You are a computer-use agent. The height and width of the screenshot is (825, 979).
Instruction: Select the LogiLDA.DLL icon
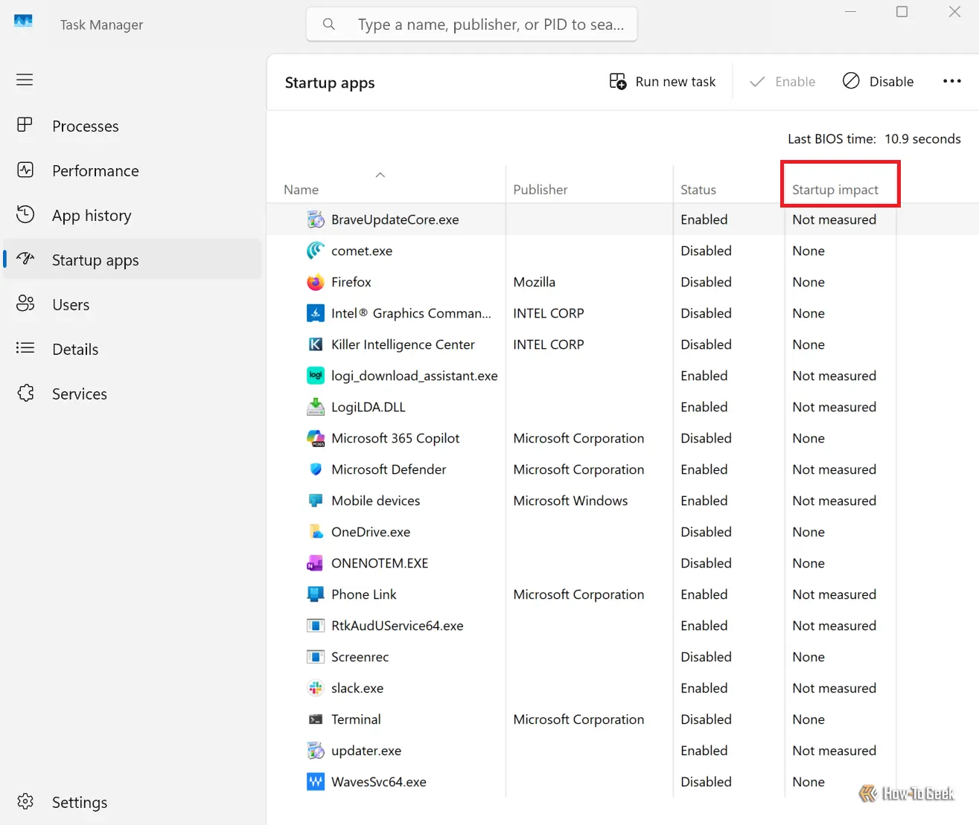[x=316, y=407]
